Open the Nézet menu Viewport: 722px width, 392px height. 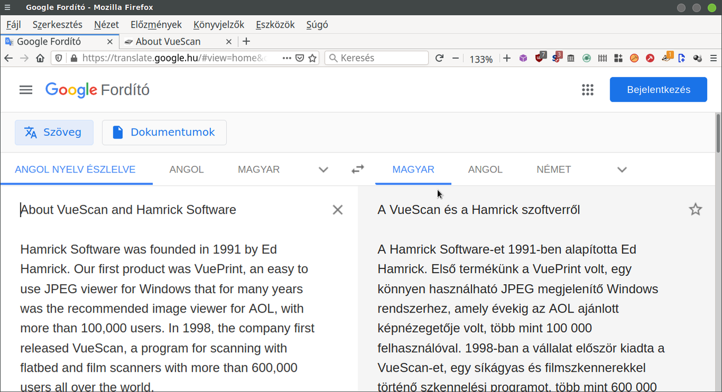coord(107,25)
